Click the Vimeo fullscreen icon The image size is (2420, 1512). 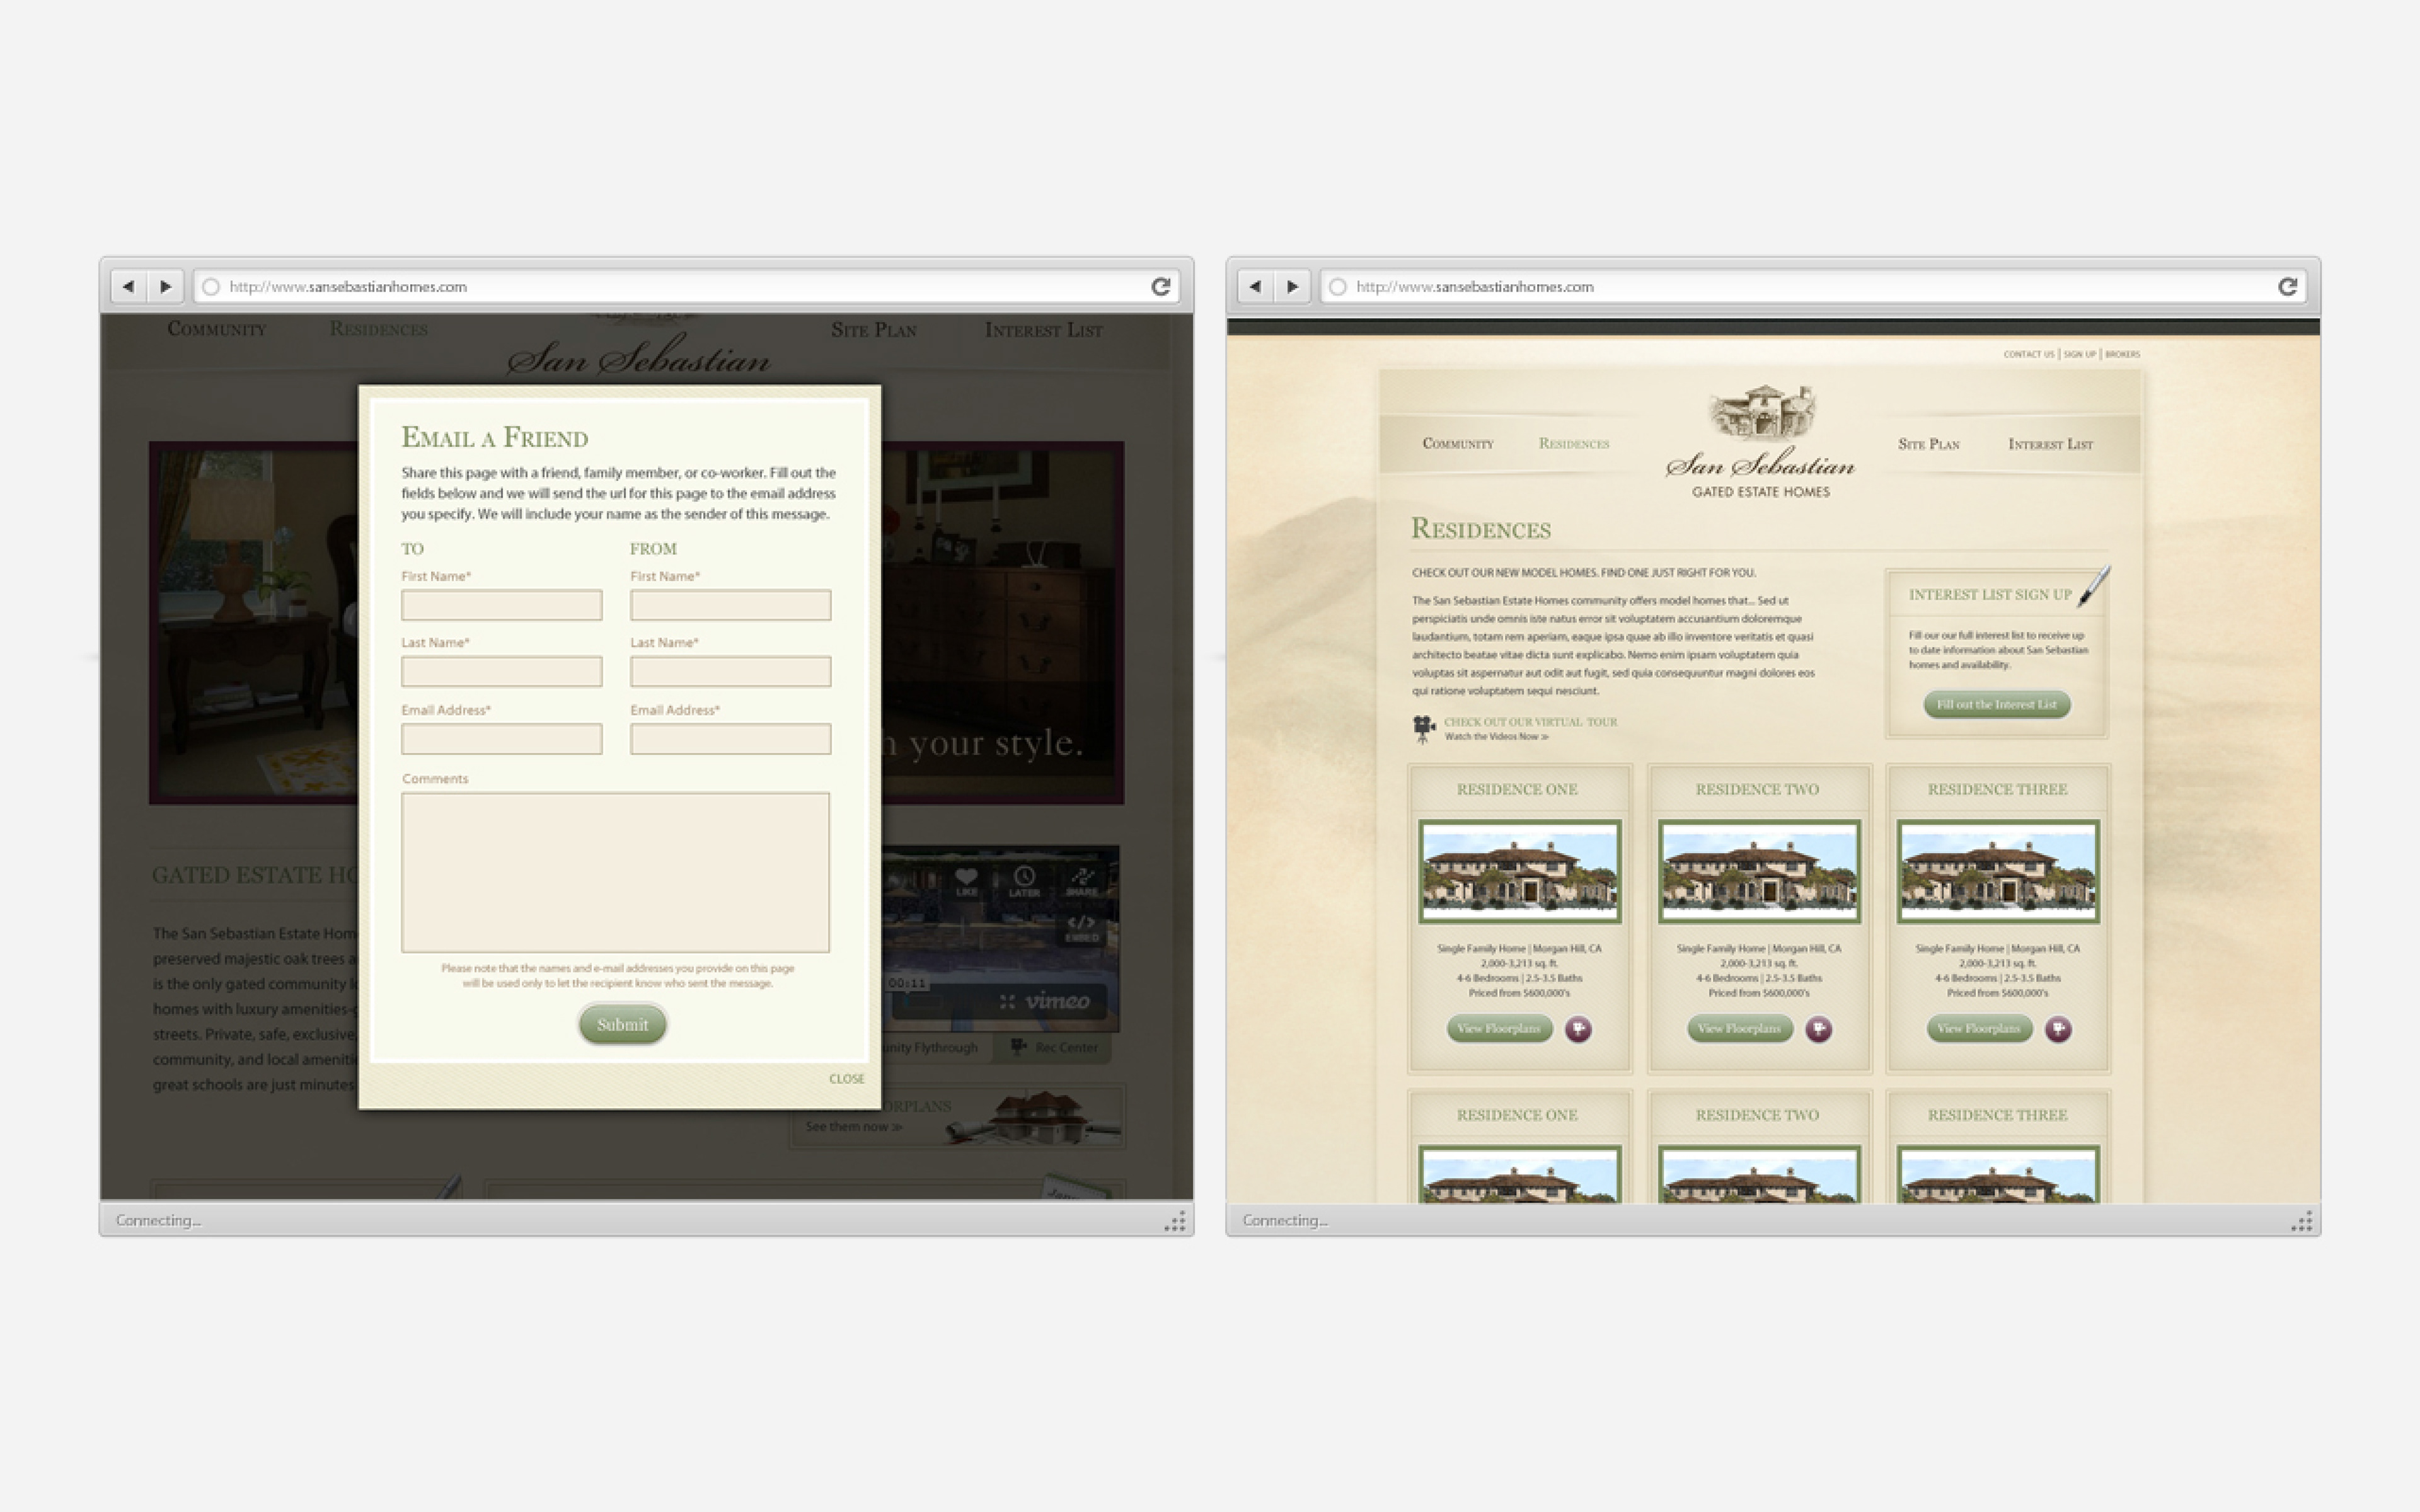tap(1007, 1001)
